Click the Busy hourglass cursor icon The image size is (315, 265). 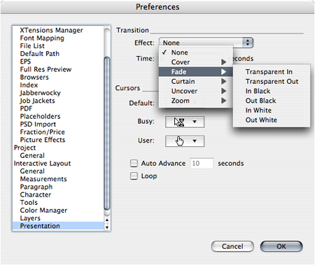179,122
